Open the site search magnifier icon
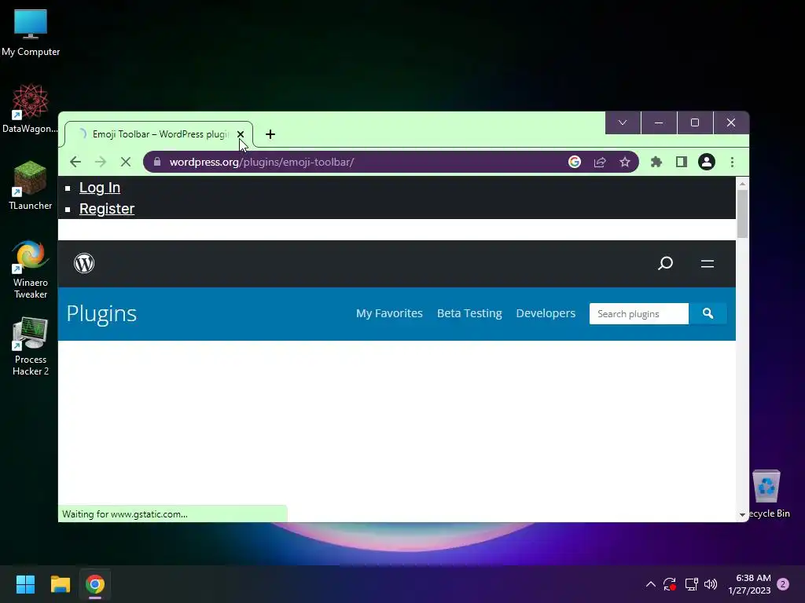This screenshot has width=805, height=603. [x=665, y=264]
